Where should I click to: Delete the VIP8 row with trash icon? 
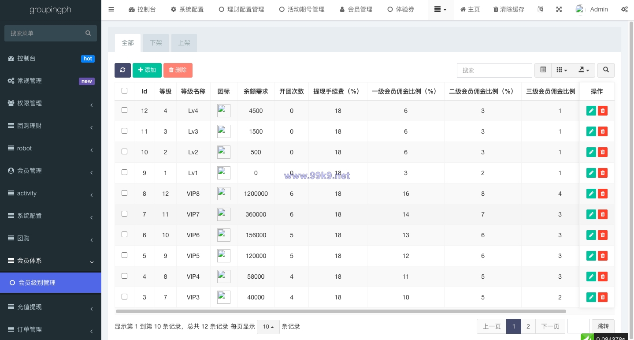603,194
